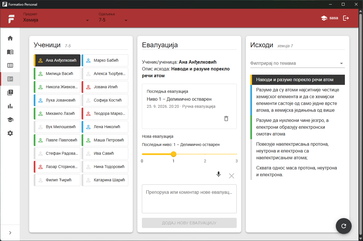363x241 pixels.
Task: Expand the Филтрирај по темама dropdown
Action: click(298, 63)
